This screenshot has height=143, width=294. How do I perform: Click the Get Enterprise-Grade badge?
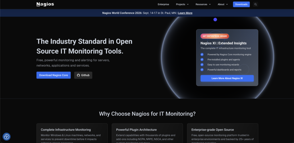pos(215,36)
